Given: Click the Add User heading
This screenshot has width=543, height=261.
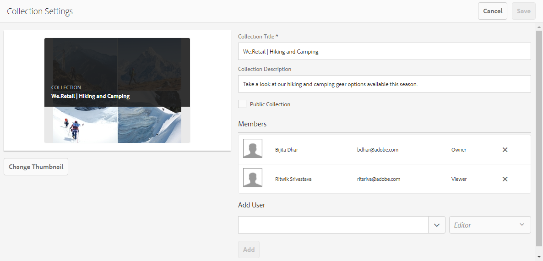Looking at the screenshot, I should click(252, 205).
